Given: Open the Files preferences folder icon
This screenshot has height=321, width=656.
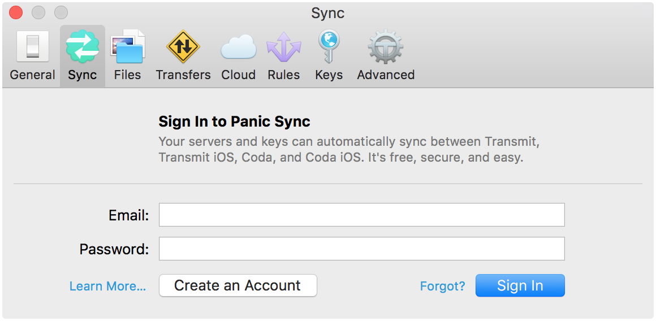Looking at the screenshot, I should click(x=127, y=47).
